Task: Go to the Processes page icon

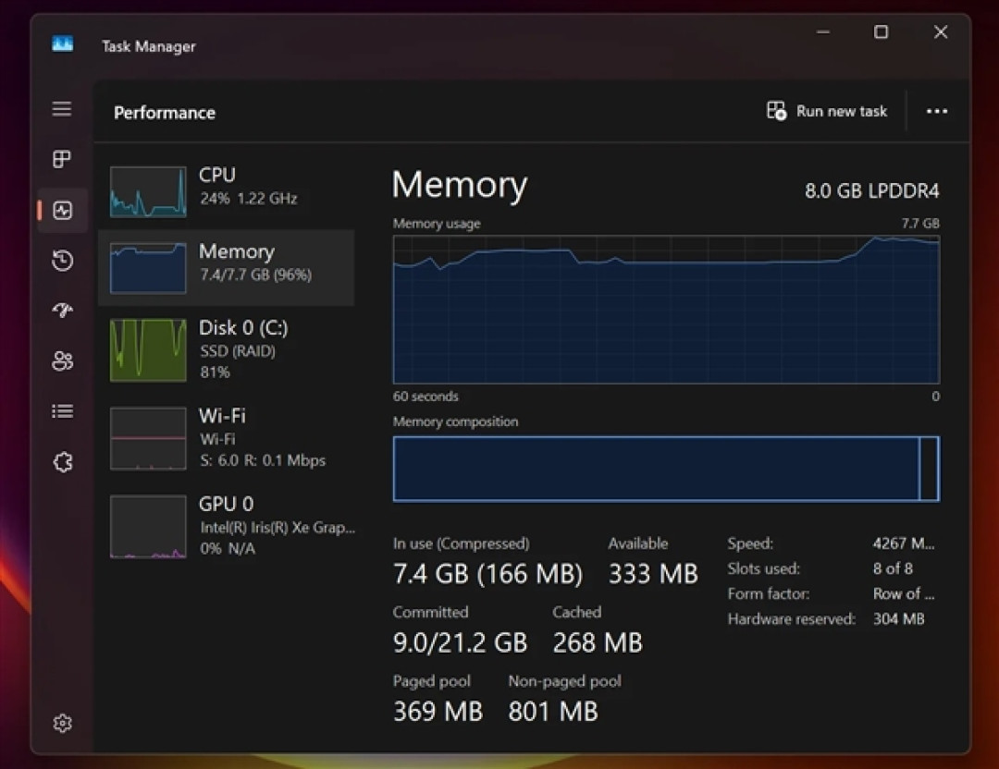Action: 62,159
